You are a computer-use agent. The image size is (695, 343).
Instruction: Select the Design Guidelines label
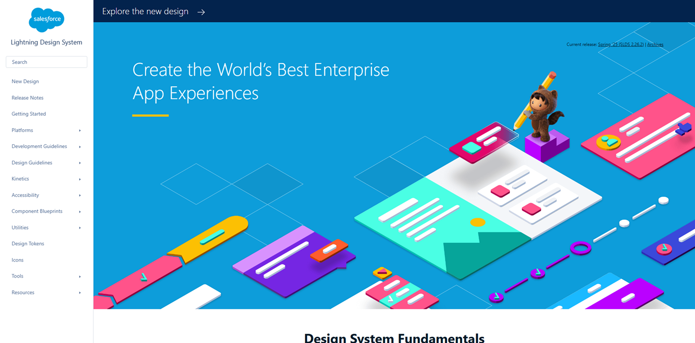point(32,163)
